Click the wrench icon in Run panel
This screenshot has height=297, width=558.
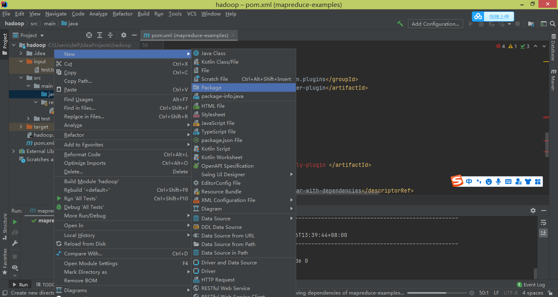pos(15,243)
